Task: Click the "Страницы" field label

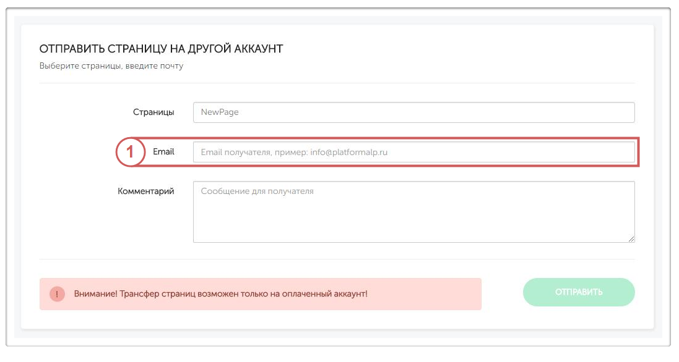Action: coord(154,112)
